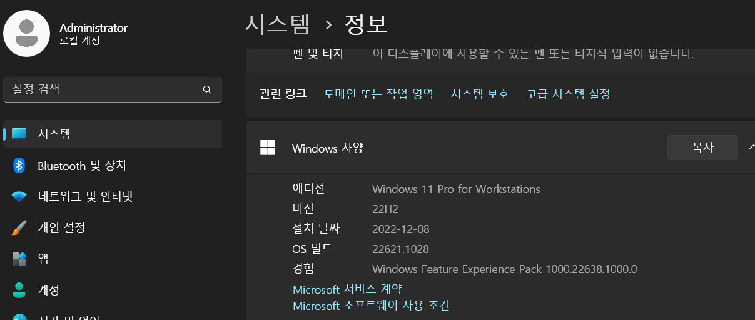Viewport: 755px width, 320px height.
Task: Go to 네트워크 및 인터넷 settings
Action: tap(113, 197)
